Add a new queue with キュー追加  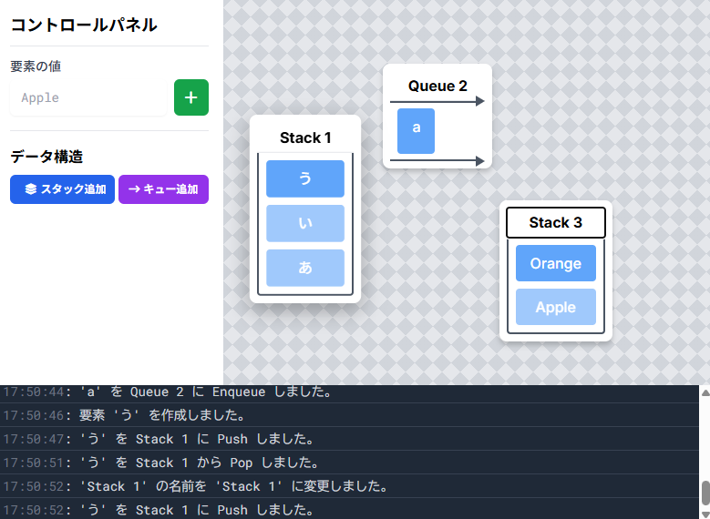coord(163,189)
